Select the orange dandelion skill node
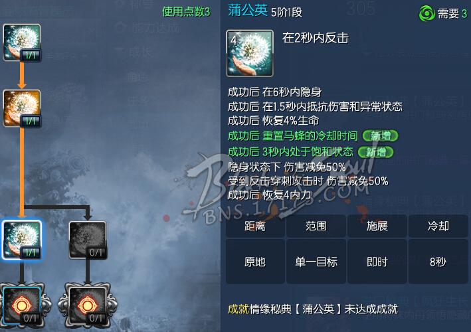471x332 pixels. (22, 108)
